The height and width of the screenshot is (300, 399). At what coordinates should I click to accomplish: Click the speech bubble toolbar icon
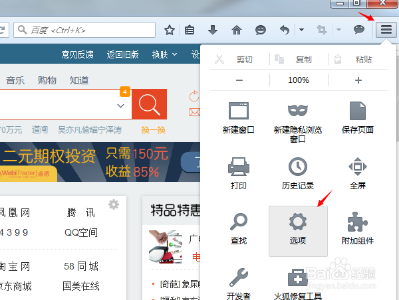click(x=359, y=30)
